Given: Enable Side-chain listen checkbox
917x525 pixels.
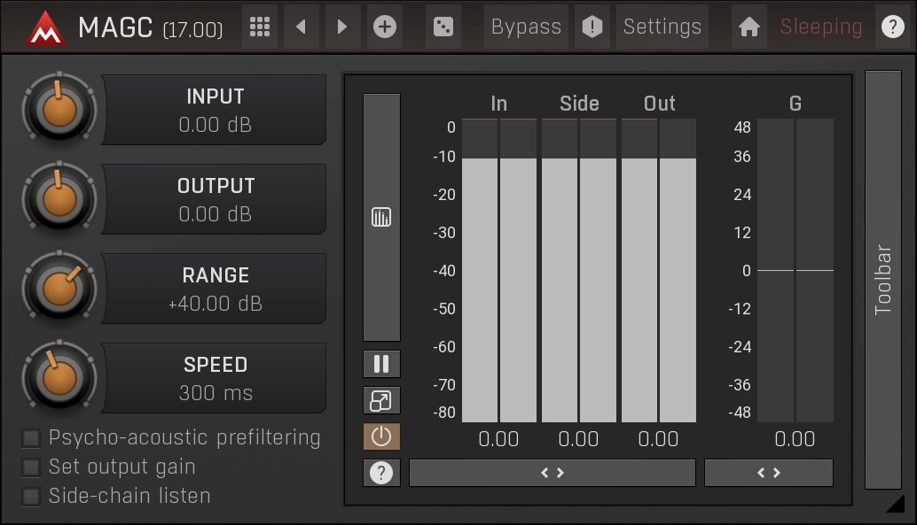Looking at the screenshot, I should [x=32, y=497].
